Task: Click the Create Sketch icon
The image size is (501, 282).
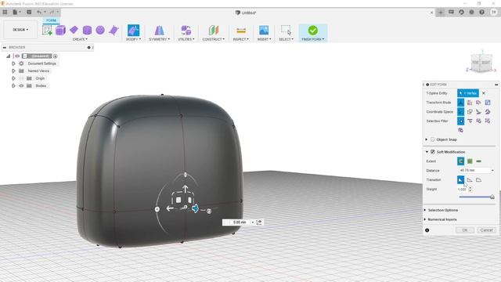Action: (47, 31)
